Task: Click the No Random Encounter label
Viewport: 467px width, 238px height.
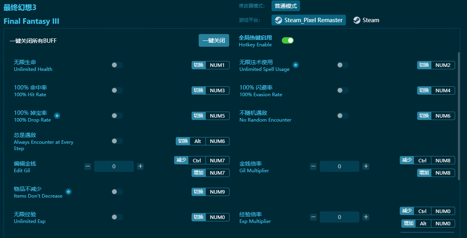Action: 266,120
